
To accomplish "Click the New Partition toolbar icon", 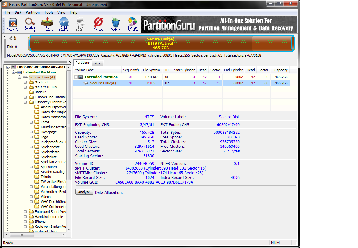I will [x=81, y=25].
